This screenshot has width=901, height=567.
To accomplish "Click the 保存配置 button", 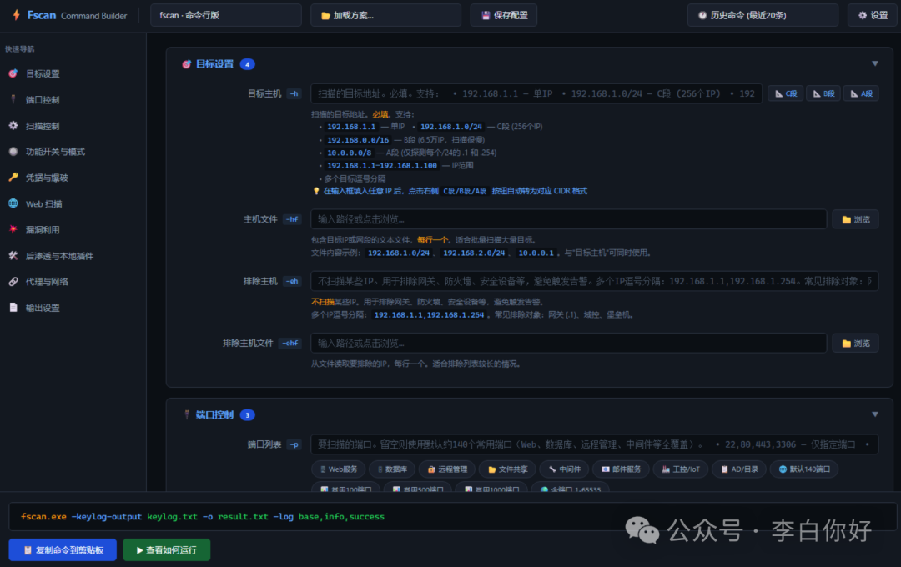I will tap(504, 15).
